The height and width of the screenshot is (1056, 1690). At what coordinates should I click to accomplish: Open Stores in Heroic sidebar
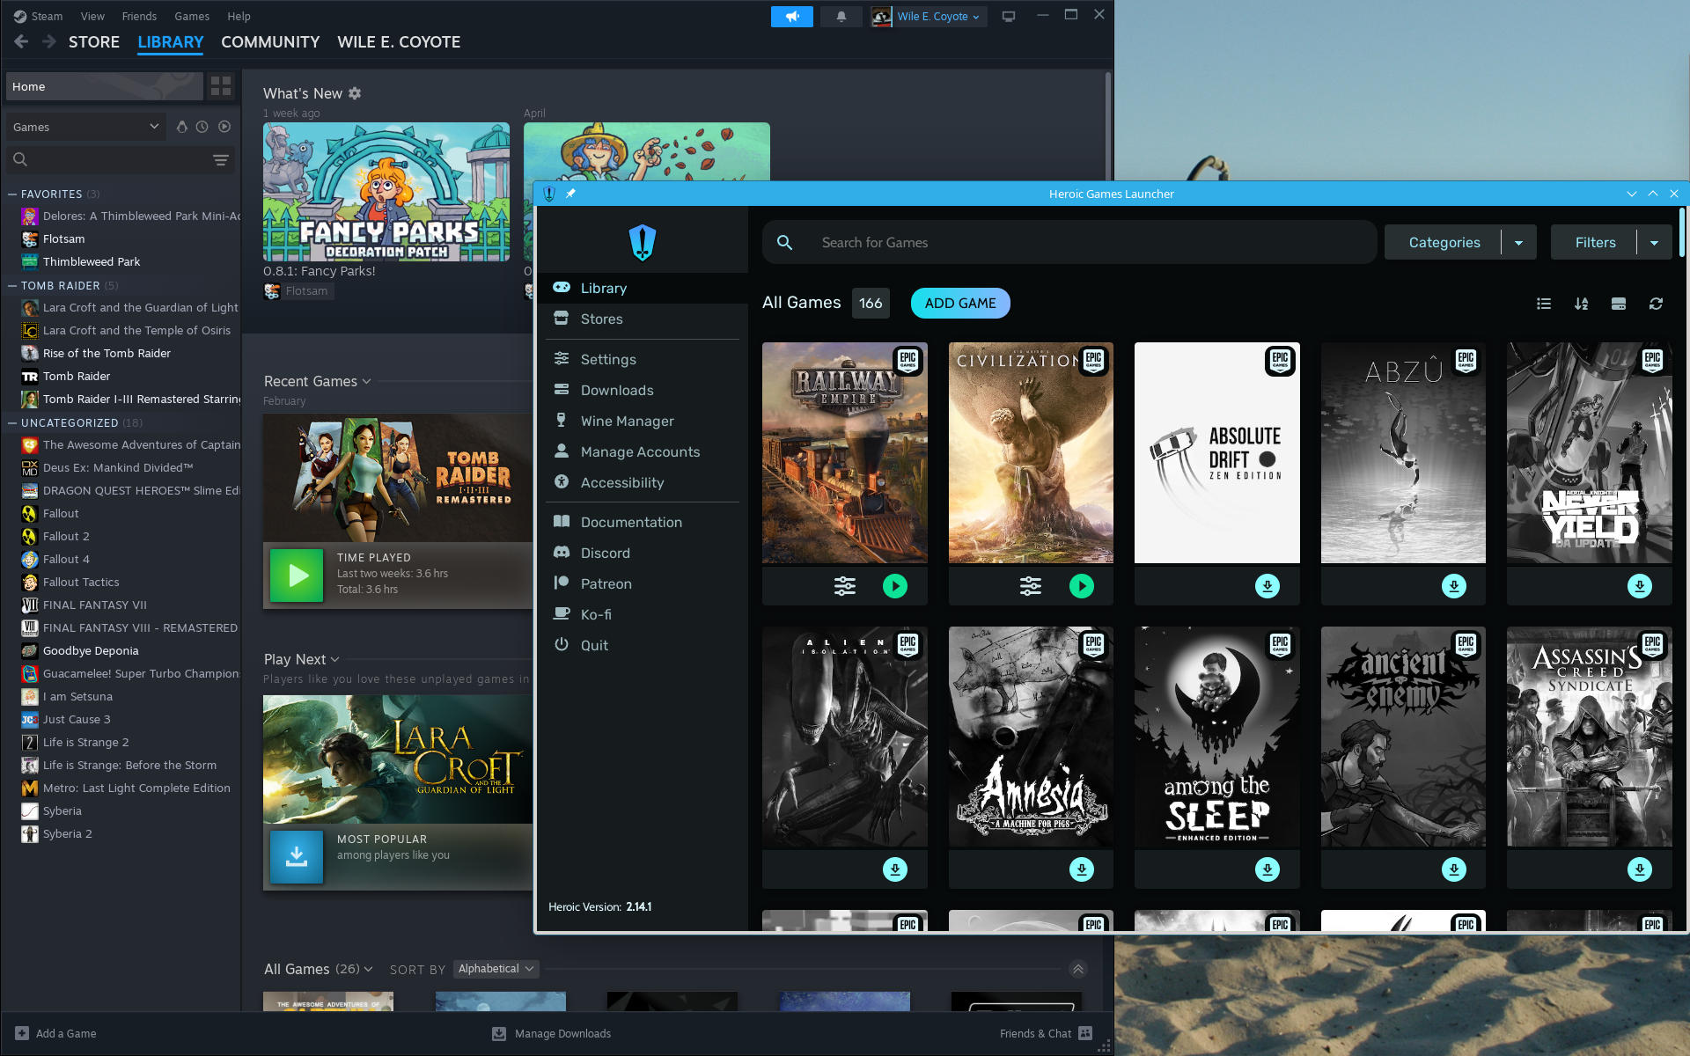coord(643,319)
